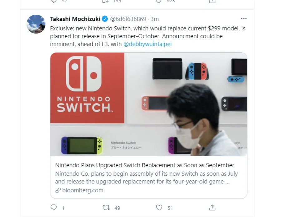Click the bloomberg.com domain text
293x217 pixels.
(x=82, y=190)
